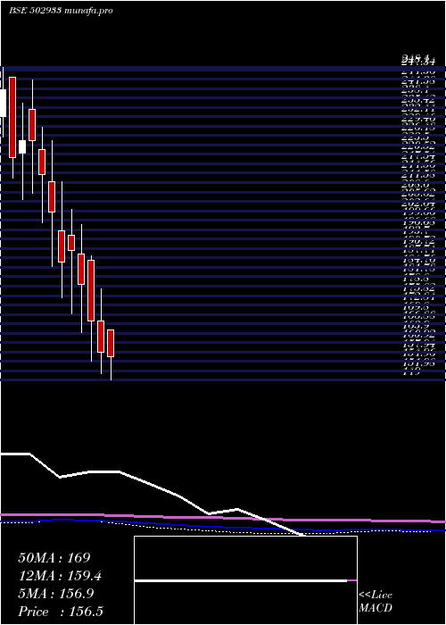
Task: Click the 'Price : 156.5' value
Action: [61, 612]
